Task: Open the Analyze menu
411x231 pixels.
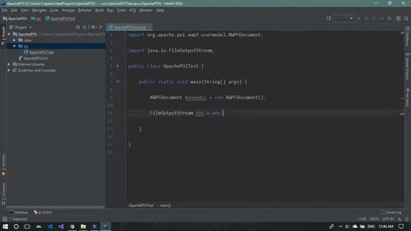Action: pyautogui.click(x=69, y=10)
